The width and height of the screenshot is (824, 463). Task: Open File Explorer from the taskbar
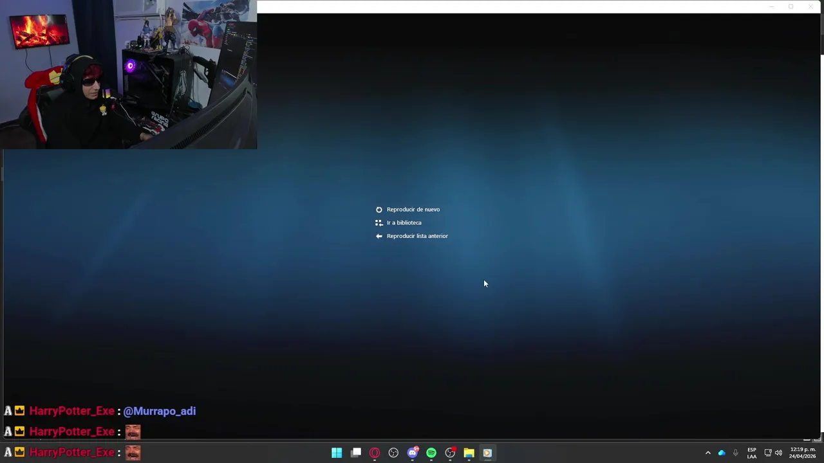[469, 453]
